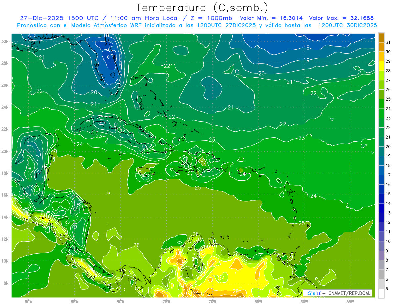Click longitude axis label '65W'

[258, 302]
